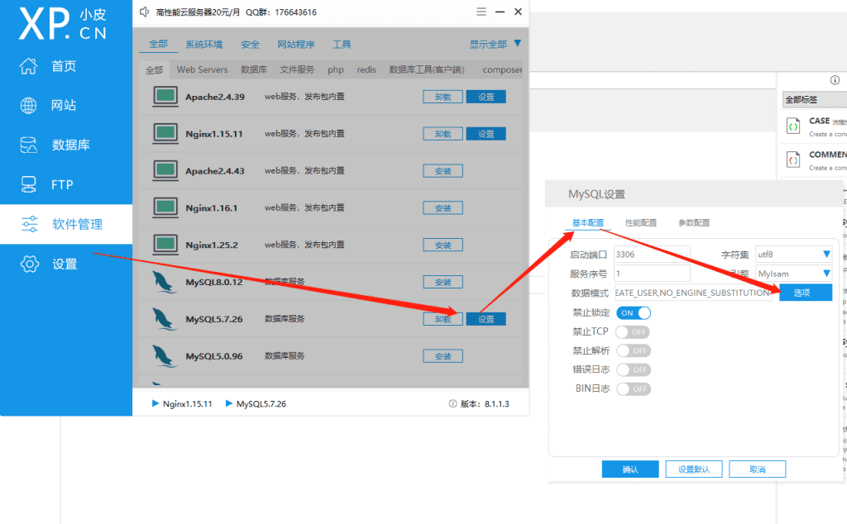Enable the 禁止TCP switch
The width and height of the screenshot is (847, 524).
pos(634,332)
